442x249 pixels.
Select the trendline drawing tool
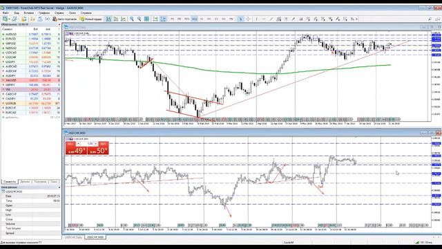271,19
